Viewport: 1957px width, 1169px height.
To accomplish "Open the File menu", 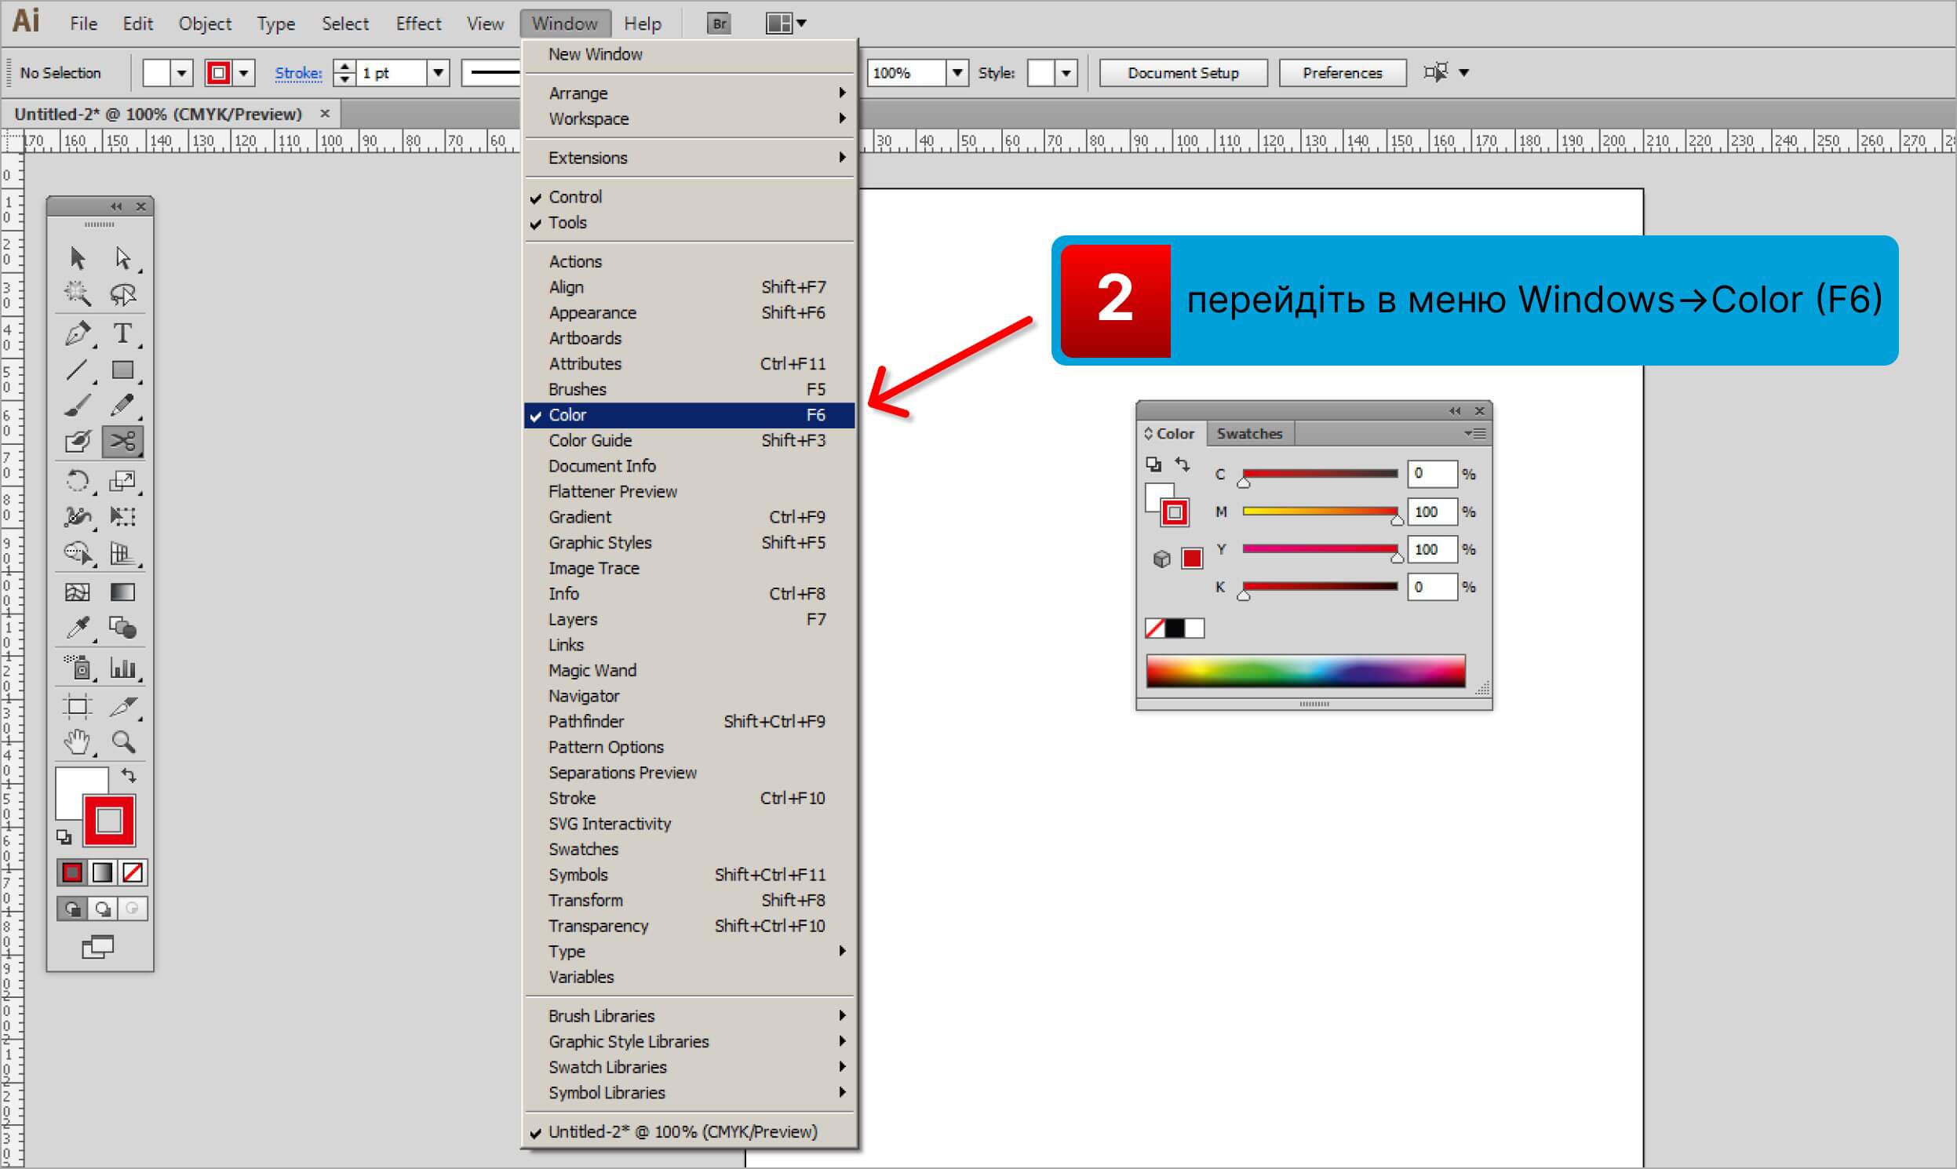I will click(83, 24).
